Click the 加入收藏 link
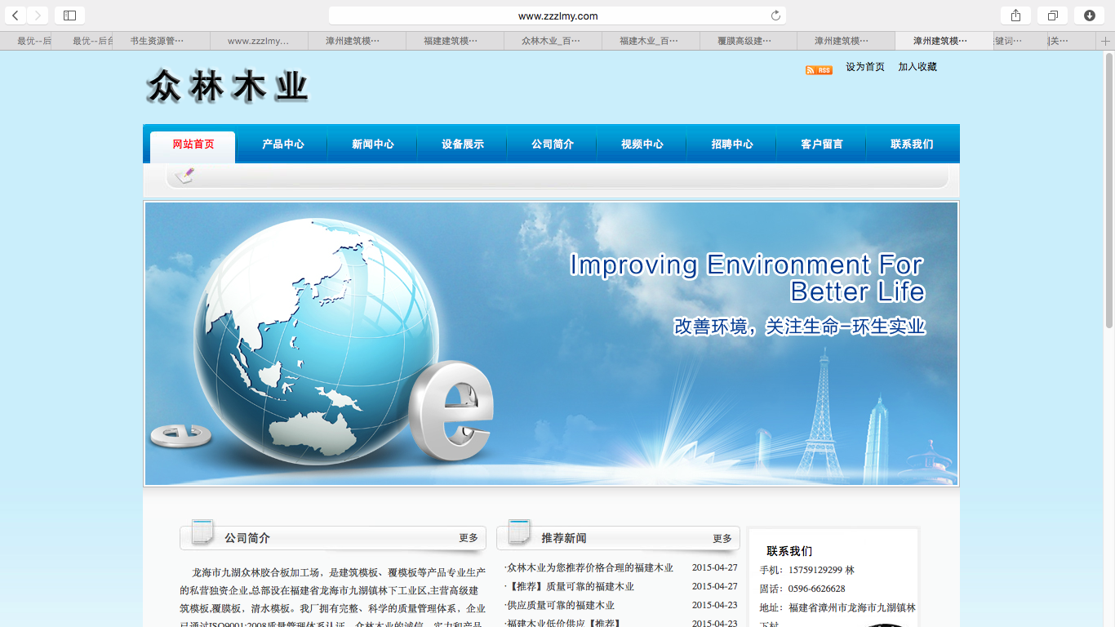The image size is (1115, 627). [x=917, y=67]
